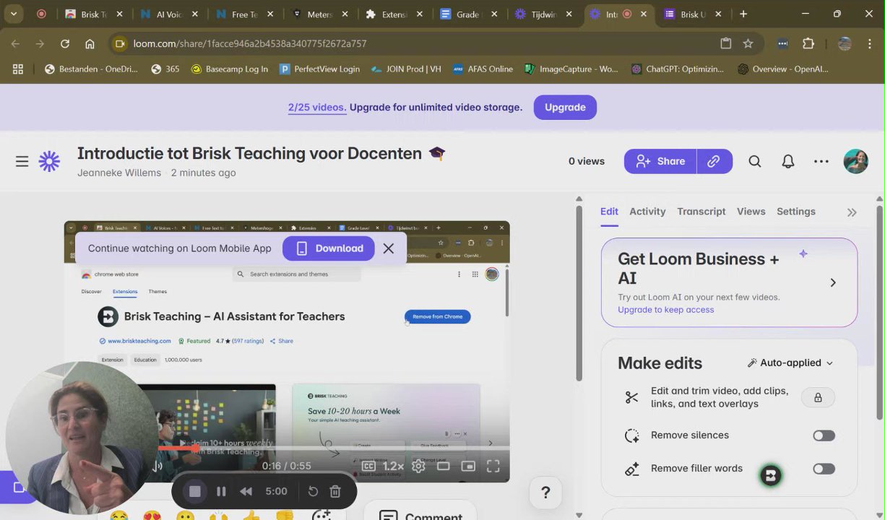
Task: Delete the recording with trash icon
Action: (335, 491)
